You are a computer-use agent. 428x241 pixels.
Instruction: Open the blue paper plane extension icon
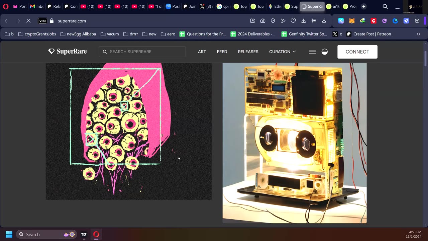point(406,21)
